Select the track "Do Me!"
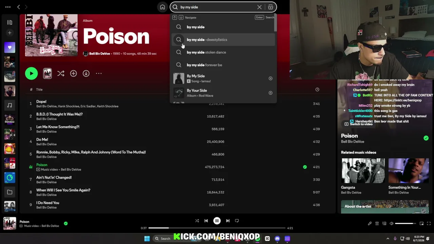Image resolution: width=434 pixels, height=244 pixels. click(42, 140)
